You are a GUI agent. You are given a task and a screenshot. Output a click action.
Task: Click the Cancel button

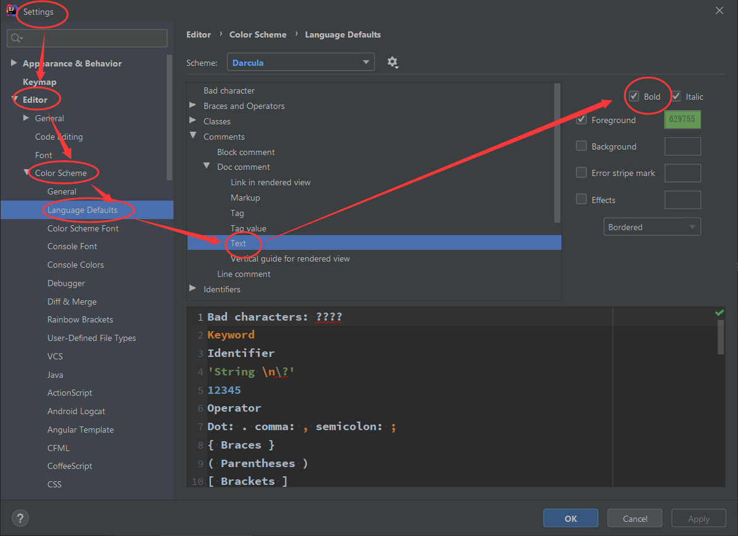[635, 518]
